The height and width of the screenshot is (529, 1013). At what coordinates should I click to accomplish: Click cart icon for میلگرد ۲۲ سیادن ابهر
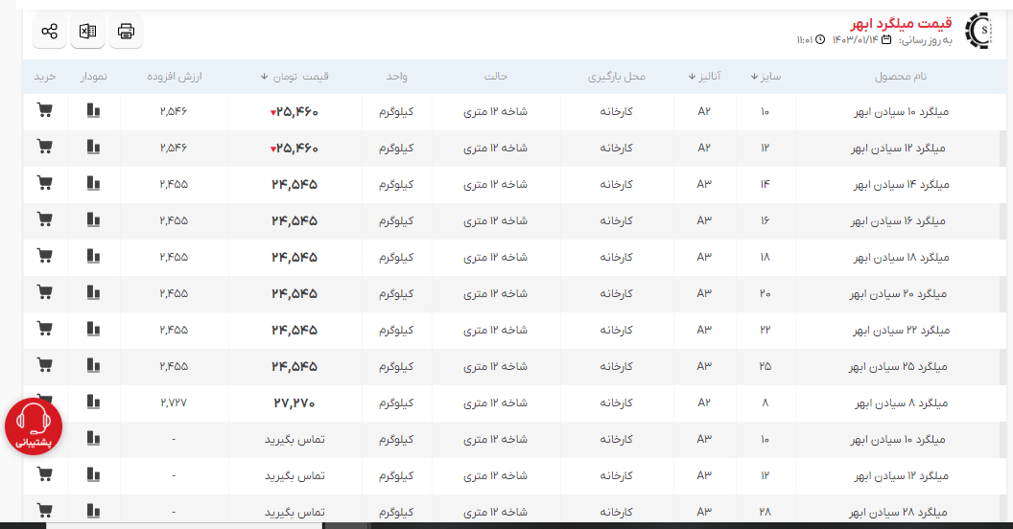(44, 330)
